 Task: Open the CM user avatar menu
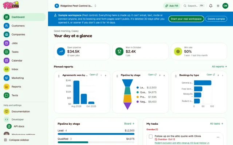tap(225, 6)
